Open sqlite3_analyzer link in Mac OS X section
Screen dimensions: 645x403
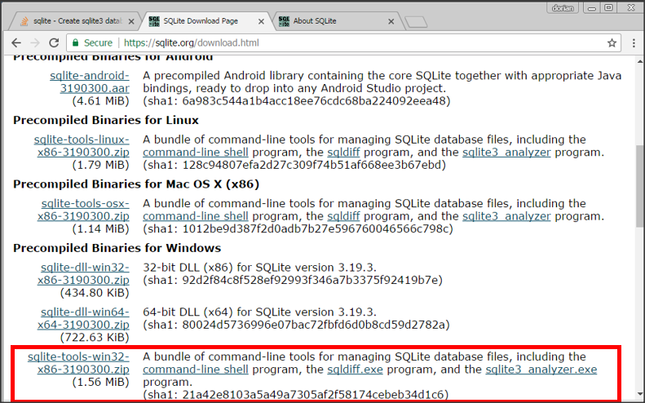(506, 216)
